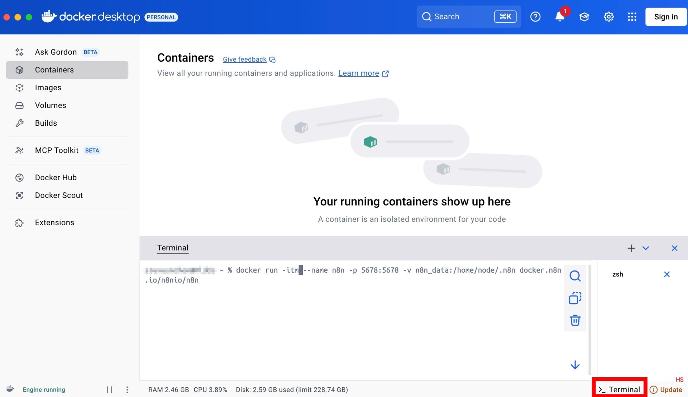The image size is (688, 397).
Task: Expand the new terminal dropdown chevron
Action: tap(646, 248)
